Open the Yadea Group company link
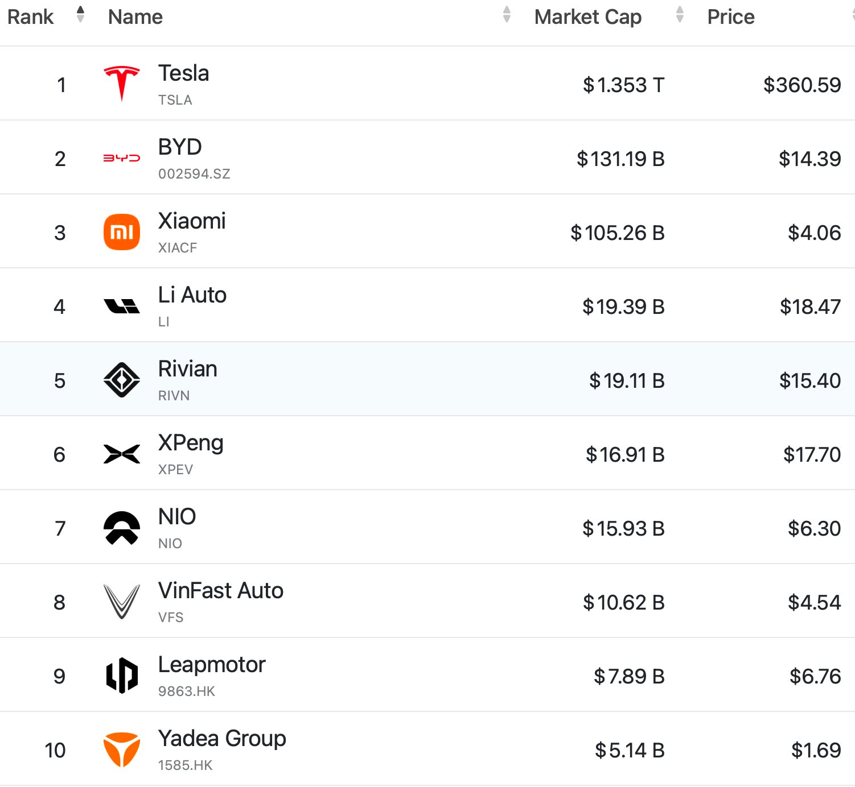 click(222, 739)
